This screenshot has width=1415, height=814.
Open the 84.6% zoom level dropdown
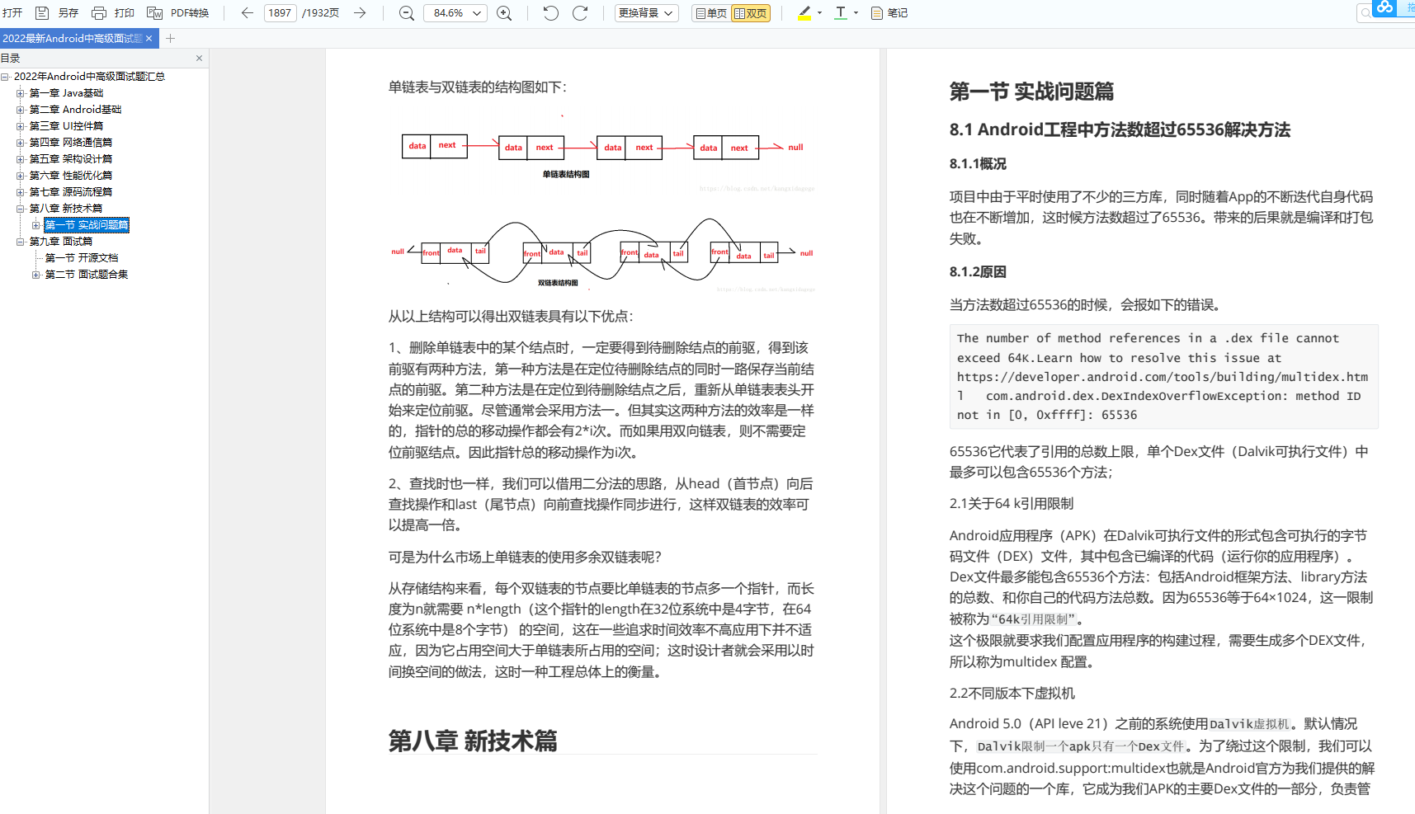455,13
